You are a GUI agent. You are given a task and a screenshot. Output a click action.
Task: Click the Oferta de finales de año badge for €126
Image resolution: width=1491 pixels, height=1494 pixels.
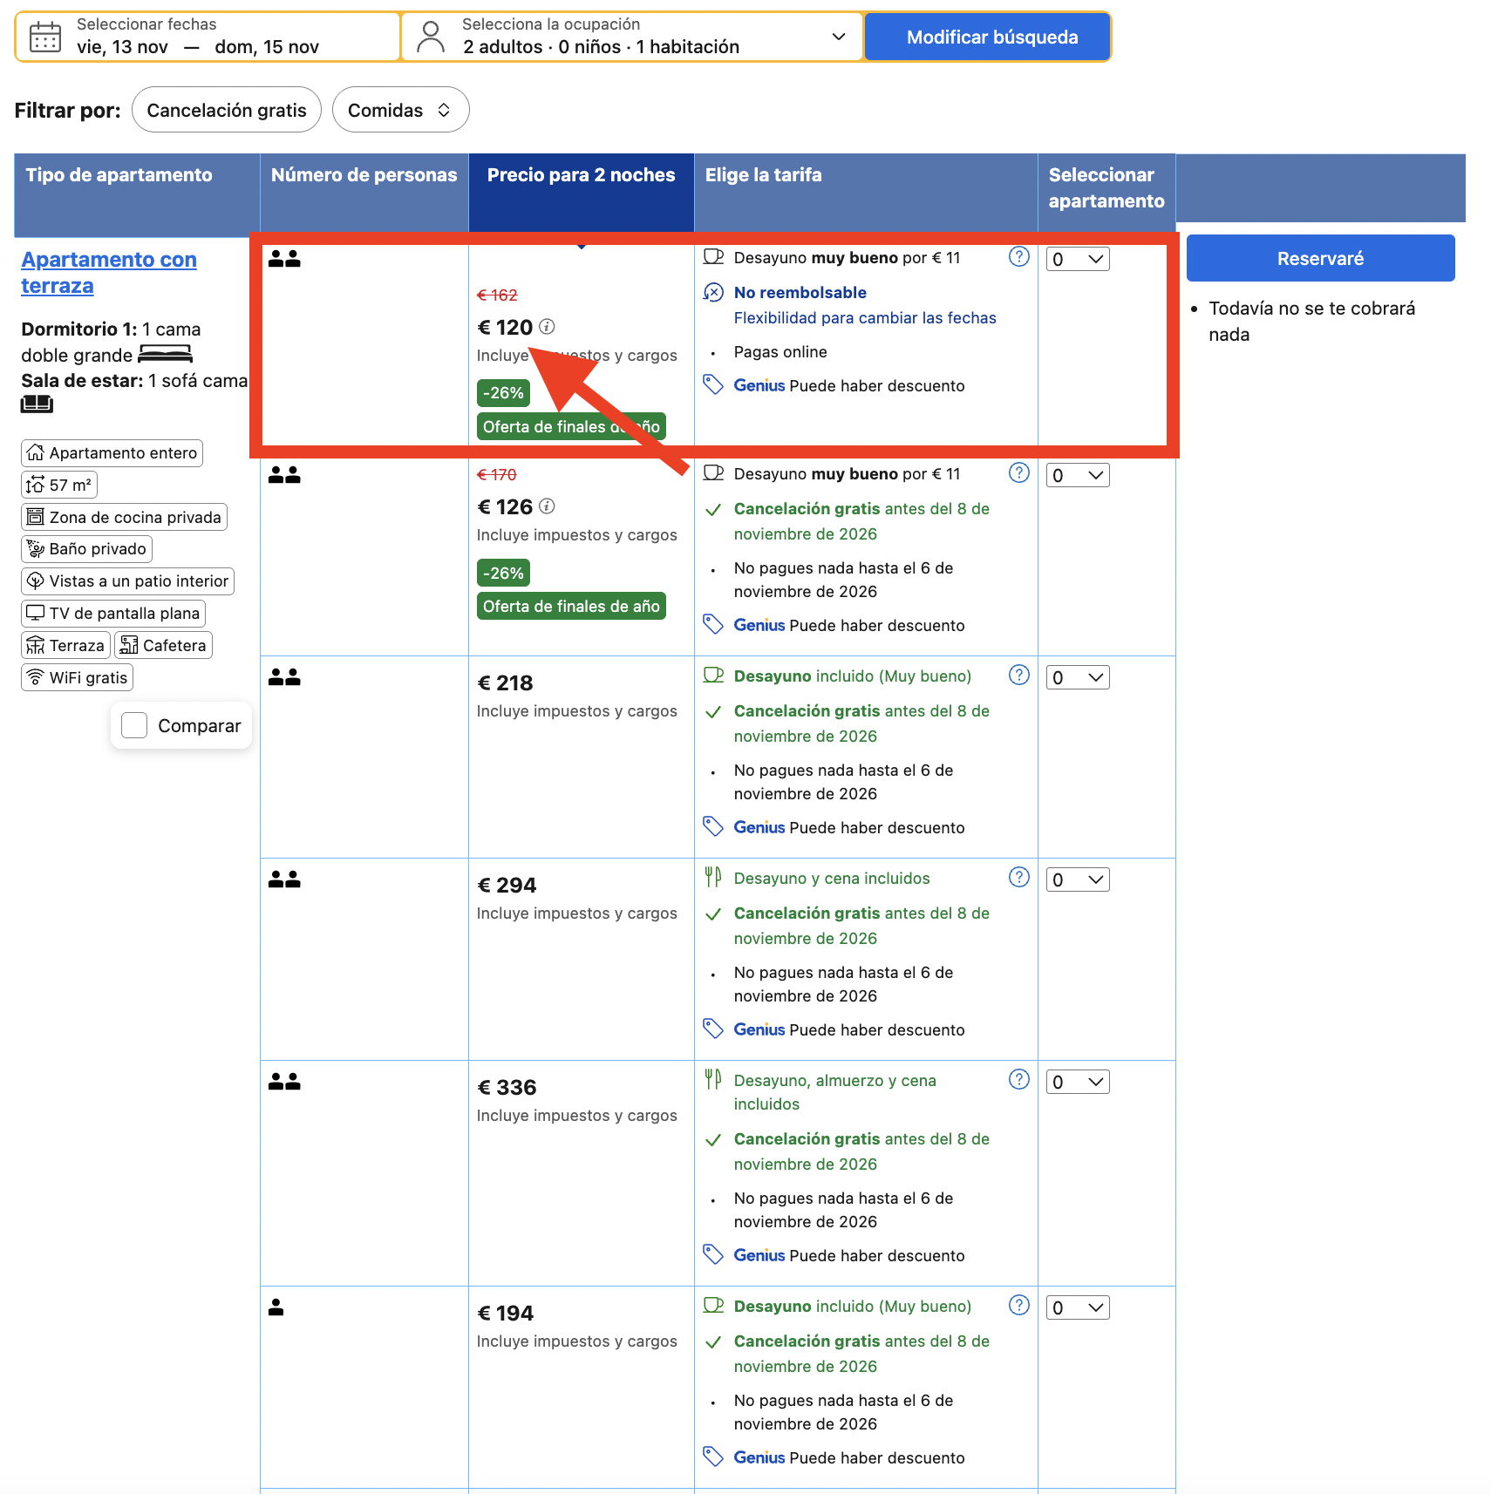click(571, 606)
